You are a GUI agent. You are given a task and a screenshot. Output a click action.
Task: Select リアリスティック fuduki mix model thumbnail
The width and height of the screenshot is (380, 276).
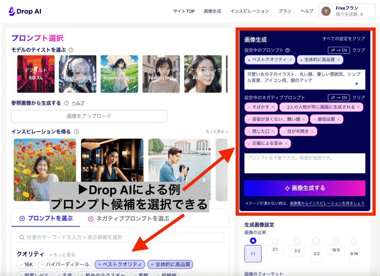click(x=161, y=74)
